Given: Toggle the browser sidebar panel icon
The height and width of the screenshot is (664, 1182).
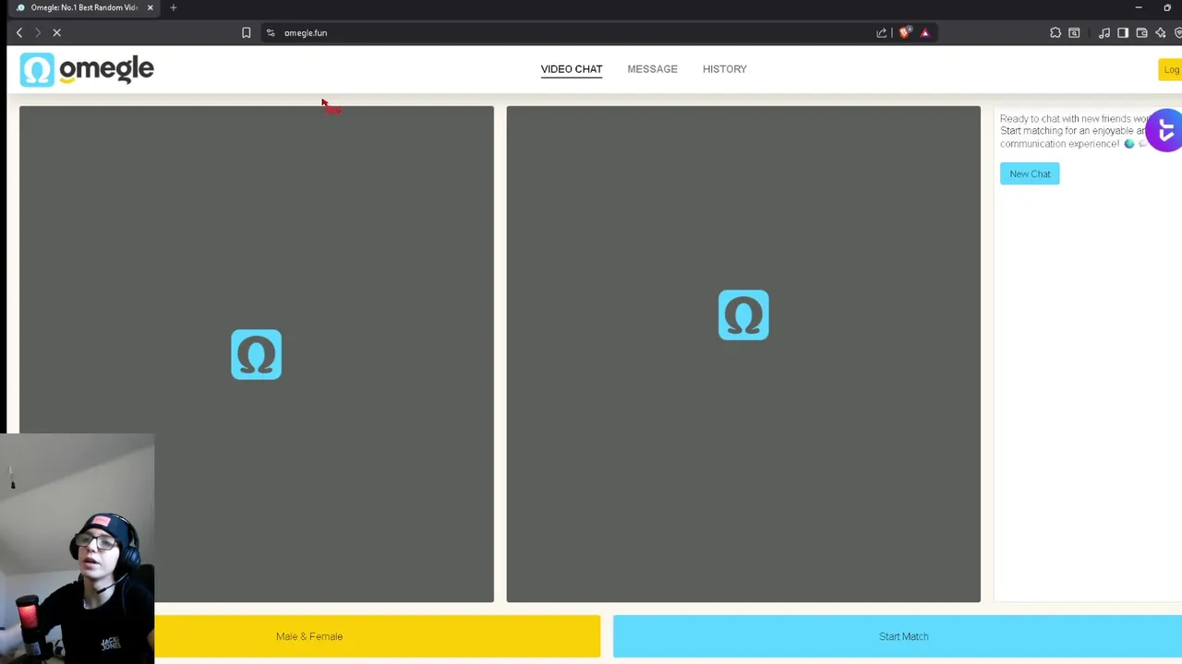Looking at the screenshot, I should click(1123, 32).
